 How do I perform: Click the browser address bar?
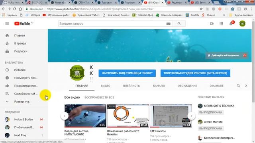point(114,9)
